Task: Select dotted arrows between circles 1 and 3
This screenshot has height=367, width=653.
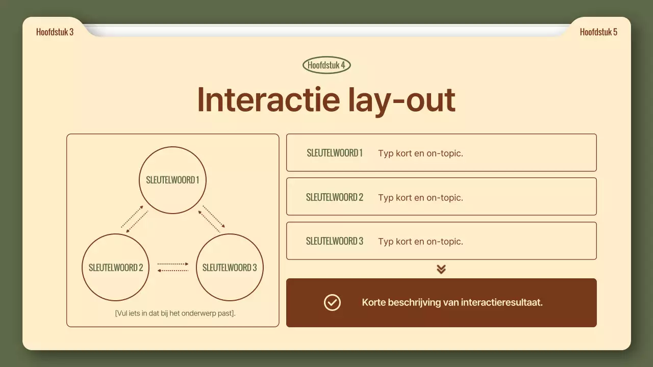Action: pos(211,219)
